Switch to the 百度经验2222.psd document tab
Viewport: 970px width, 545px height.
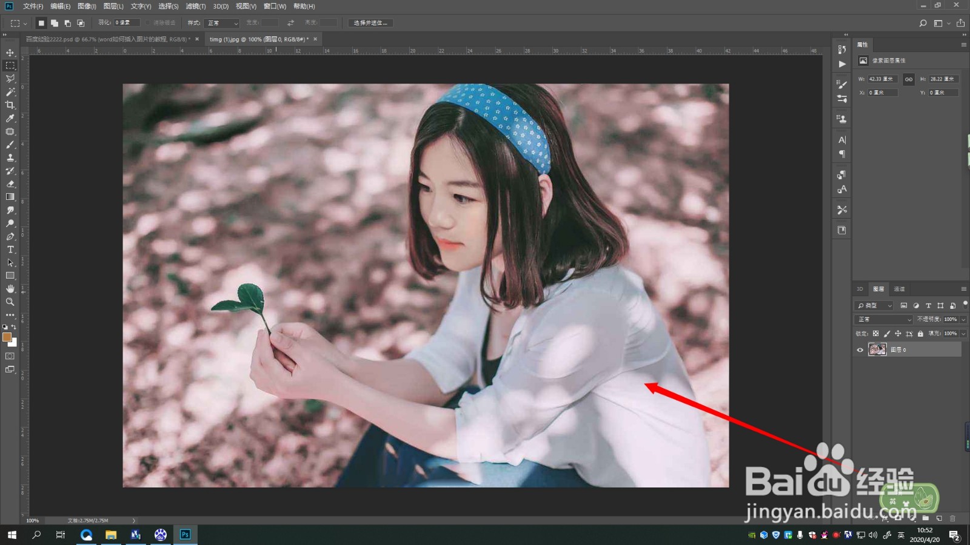coord(108,39)
